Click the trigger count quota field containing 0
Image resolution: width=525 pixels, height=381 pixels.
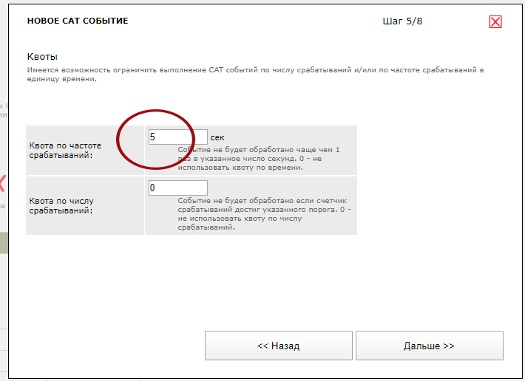(177, 188)
